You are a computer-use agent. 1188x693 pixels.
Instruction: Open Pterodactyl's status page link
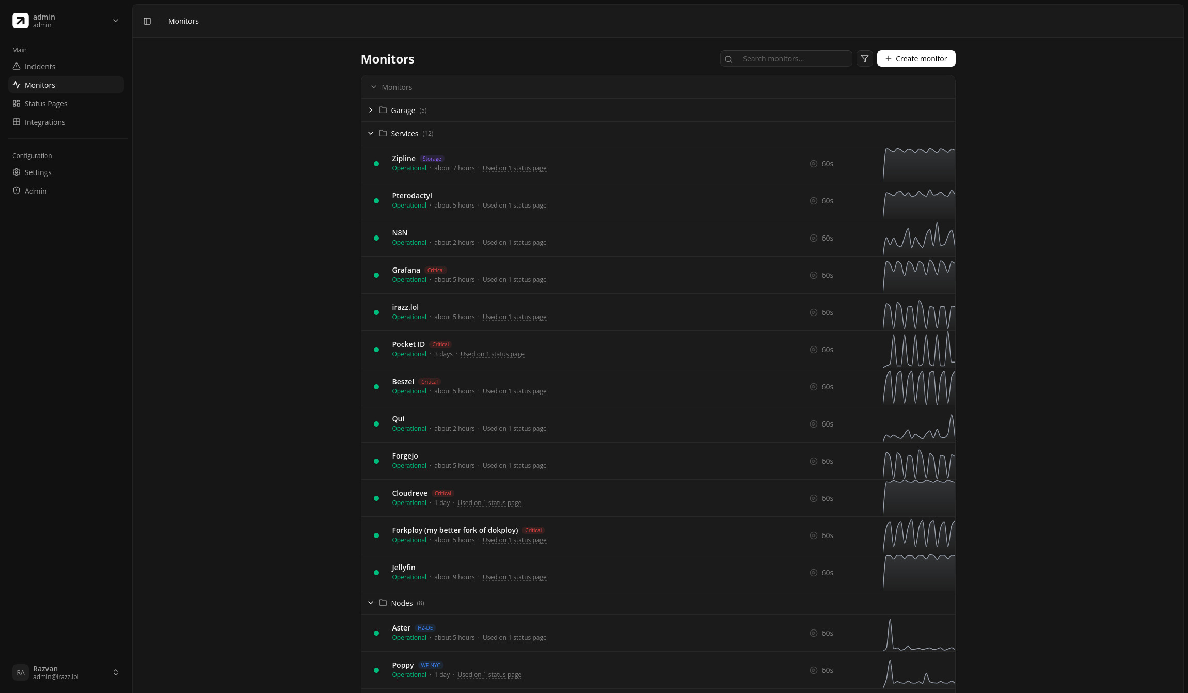pos(514,206)
